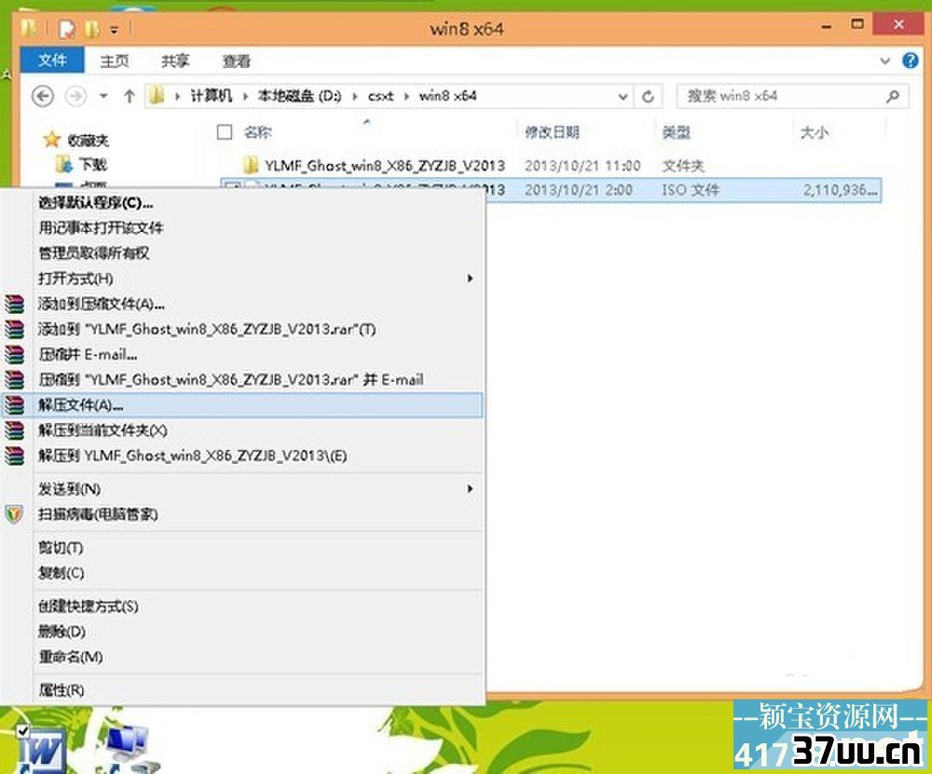The width and height of the screenshot is (932, 774).
Task: Click 2,110,936 size cell of ISO file
Action: [x=840, y=190]
